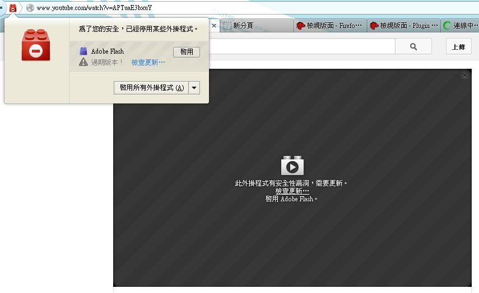479x293 pixels.
Task: Click the outdated version warning triangle icon
Action: point(83,62)
